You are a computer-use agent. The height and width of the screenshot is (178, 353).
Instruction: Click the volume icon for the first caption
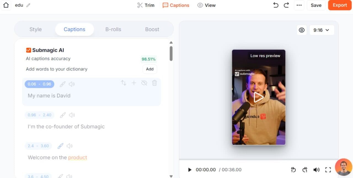click(71, 84)
